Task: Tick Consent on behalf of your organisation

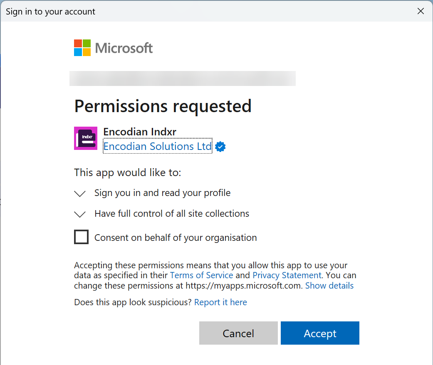Action: (81, 237)
